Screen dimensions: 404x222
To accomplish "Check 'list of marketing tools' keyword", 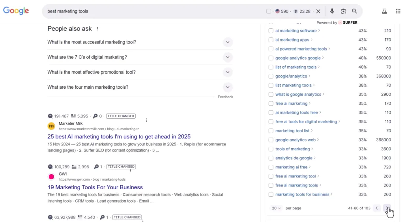I will (x=271, y=67).
